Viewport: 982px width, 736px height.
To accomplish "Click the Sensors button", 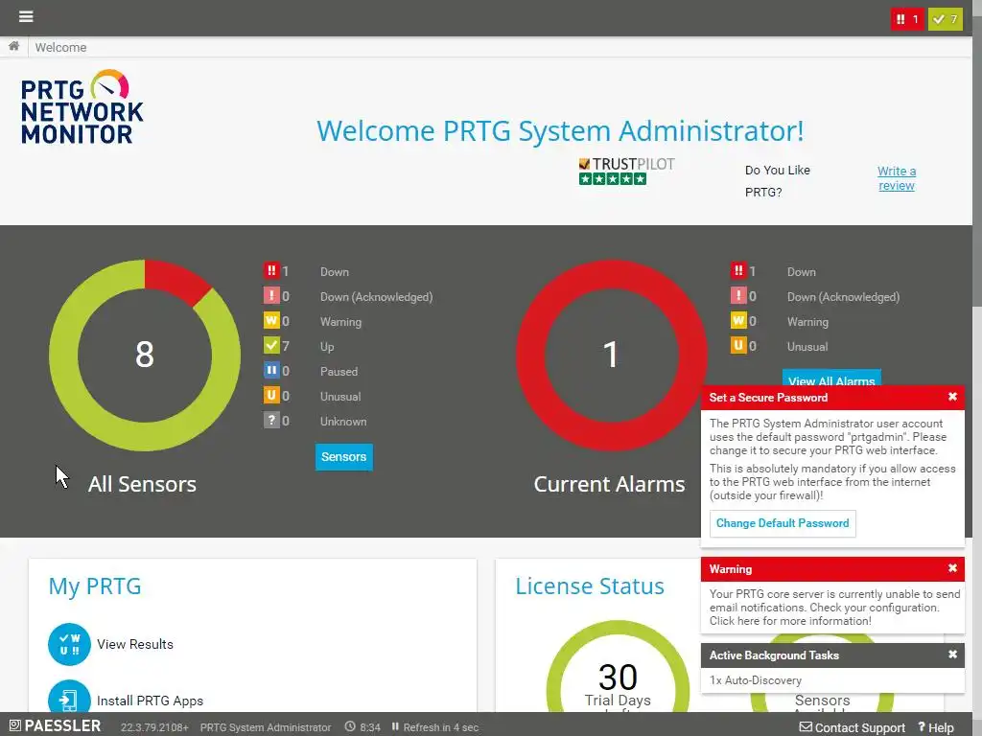I will pos(344,457).
